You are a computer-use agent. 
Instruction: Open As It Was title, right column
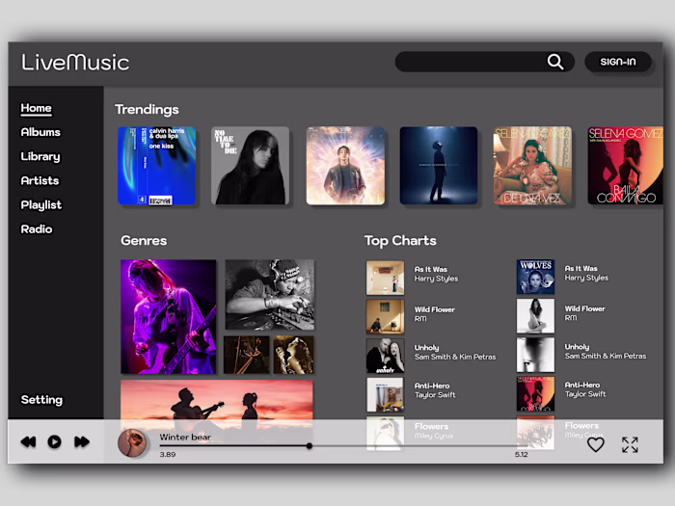[x=580, y=269]
